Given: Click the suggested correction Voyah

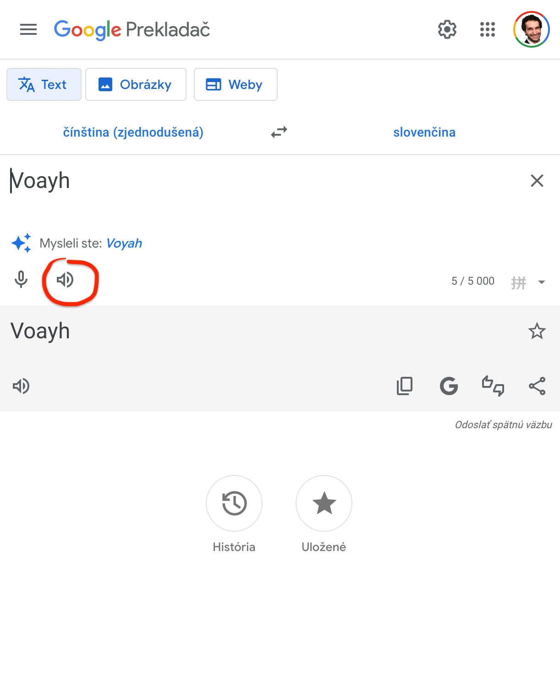Looking at the screenshot, I should (124, 243).
